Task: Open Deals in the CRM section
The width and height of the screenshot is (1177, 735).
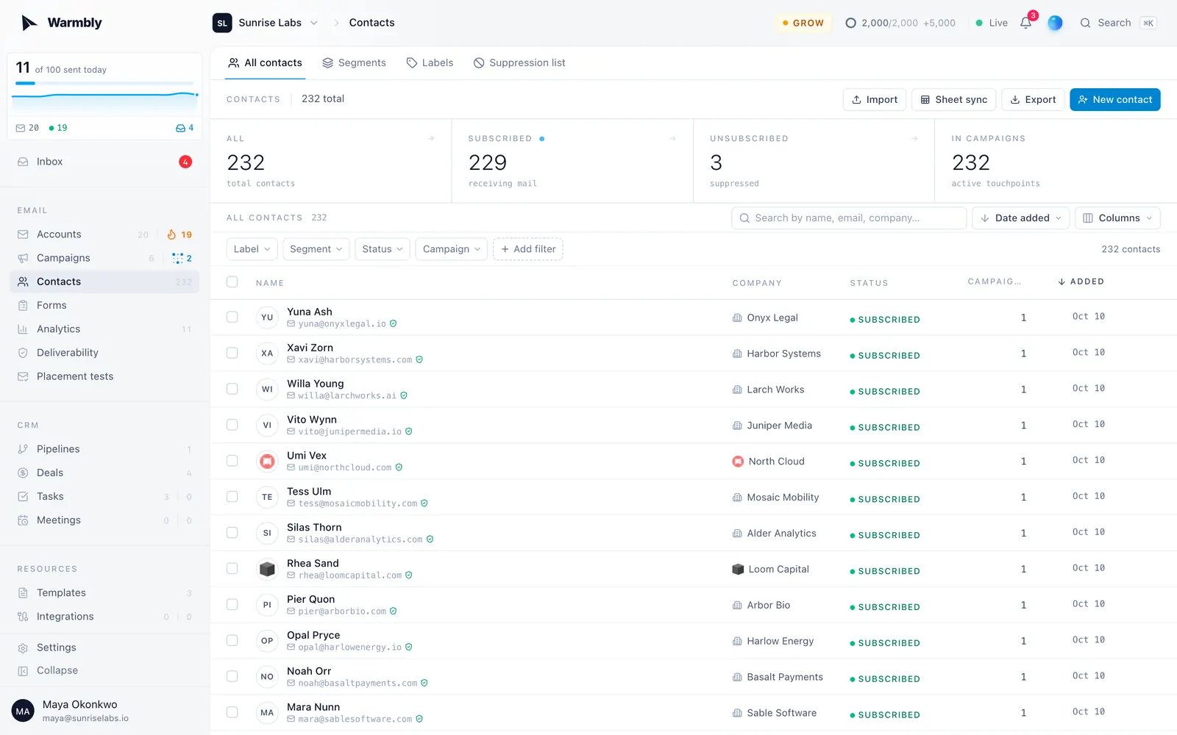Action: pos(104,473)
